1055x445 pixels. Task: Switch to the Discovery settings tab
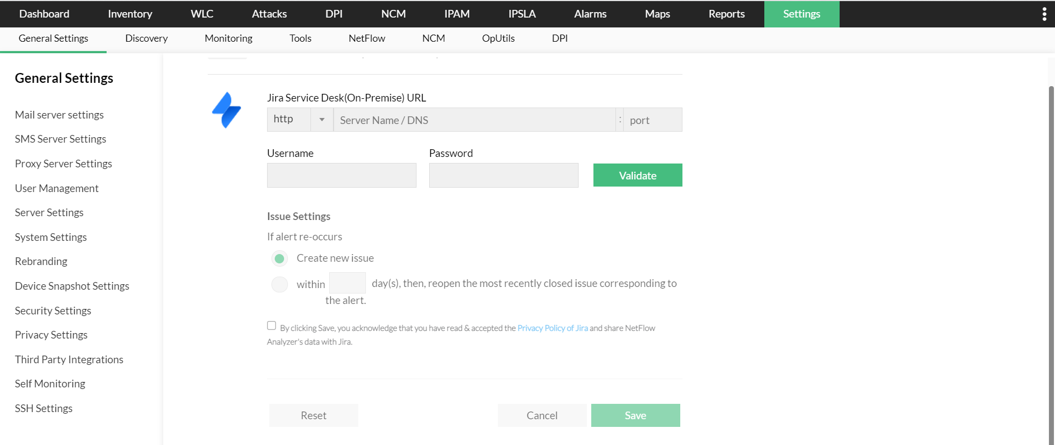[x=146, y=38]
